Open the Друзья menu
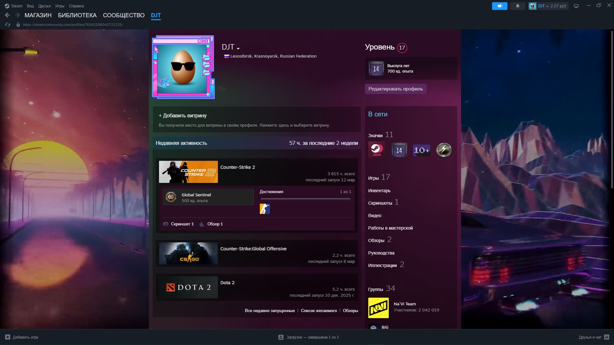The height and width of the screenshot is (345, 614). point(44,6)
